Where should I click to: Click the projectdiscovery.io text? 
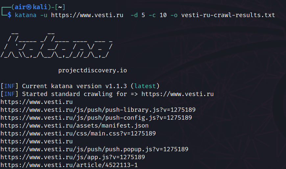point(93,70)
